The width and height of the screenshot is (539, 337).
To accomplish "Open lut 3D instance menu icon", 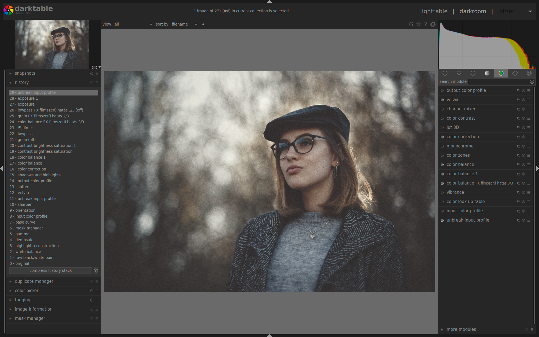I will coord(519,128).
